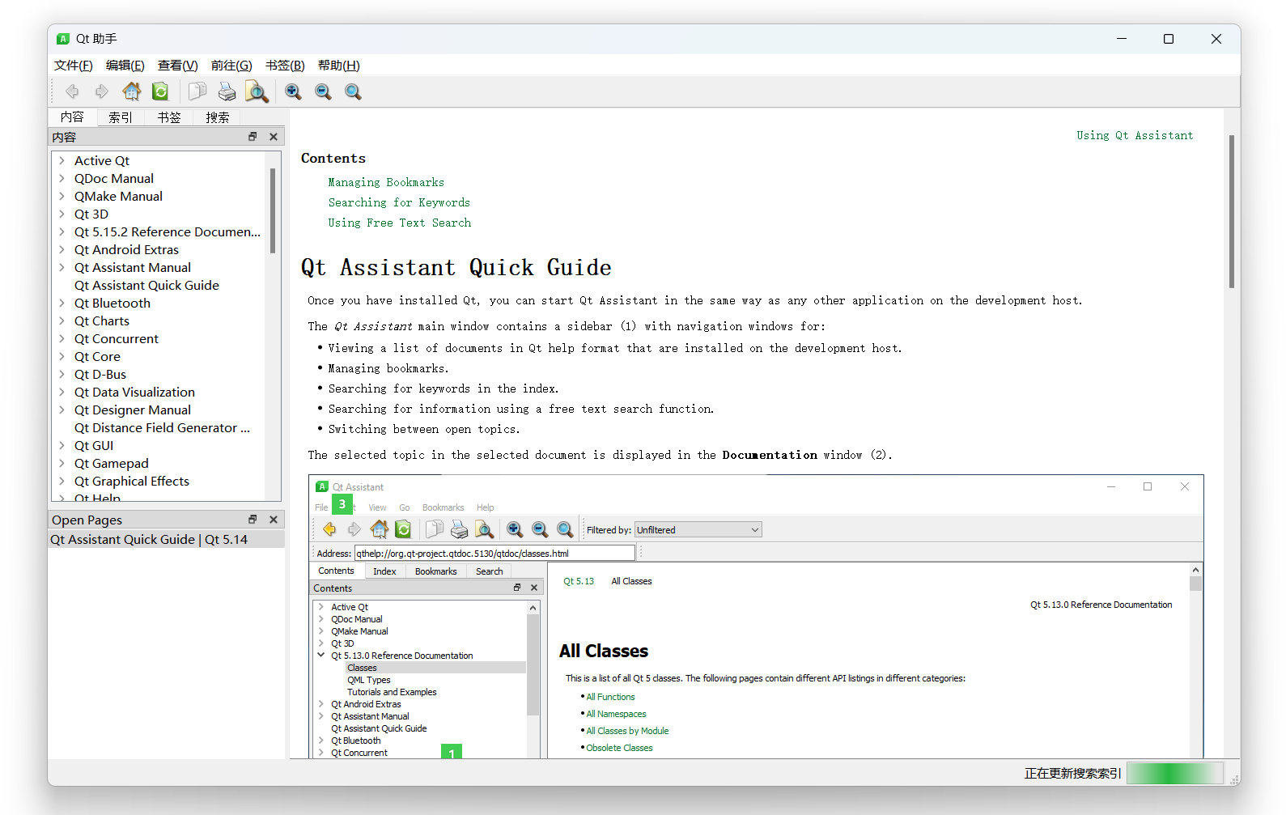Click the contents tree vertical scrollbar
The image size is (1286, 815).
(x=273, y=210)
